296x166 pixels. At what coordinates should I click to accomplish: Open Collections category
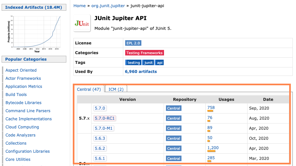point(16,143)
